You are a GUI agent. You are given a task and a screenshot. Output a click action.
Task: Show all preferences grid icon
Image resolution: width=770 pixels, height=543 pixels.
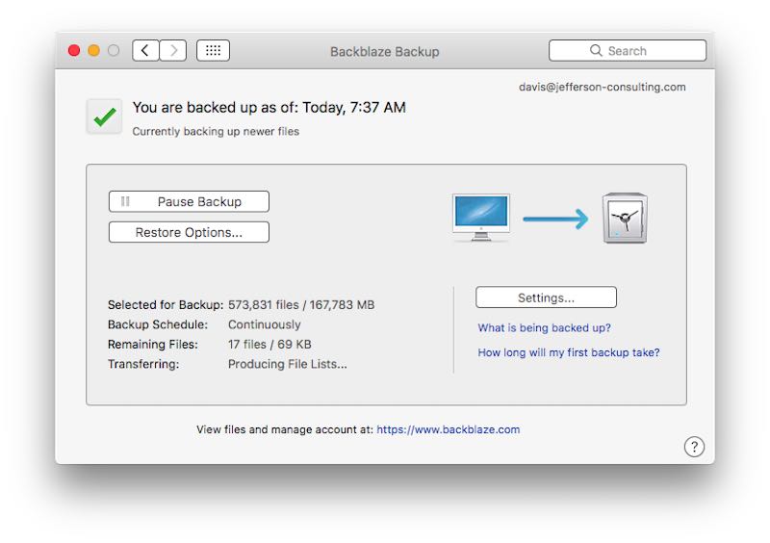pos(213,50)
